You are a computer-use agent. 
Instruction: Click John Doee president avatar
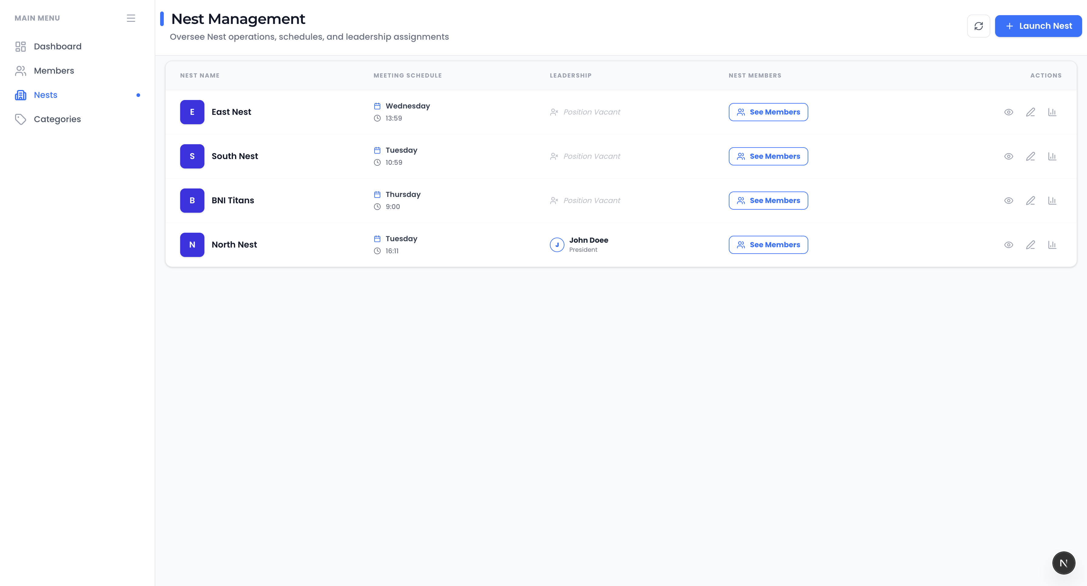tap(557, 245)
